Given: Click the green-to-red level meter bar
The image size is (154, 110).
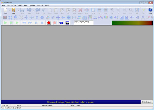Looking at the screenshot, I should click(132, 23).
